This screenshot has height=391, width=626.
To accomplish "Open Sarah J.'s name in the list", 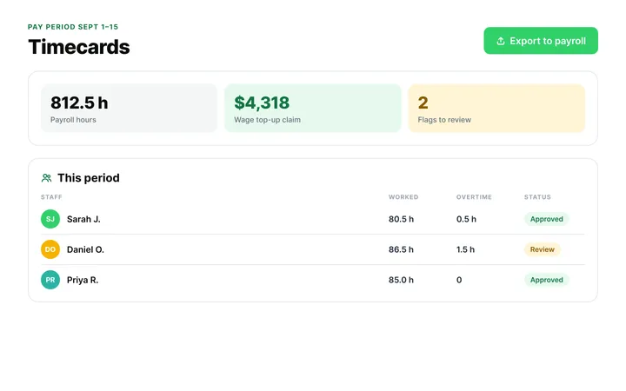I will click(83, 219).
